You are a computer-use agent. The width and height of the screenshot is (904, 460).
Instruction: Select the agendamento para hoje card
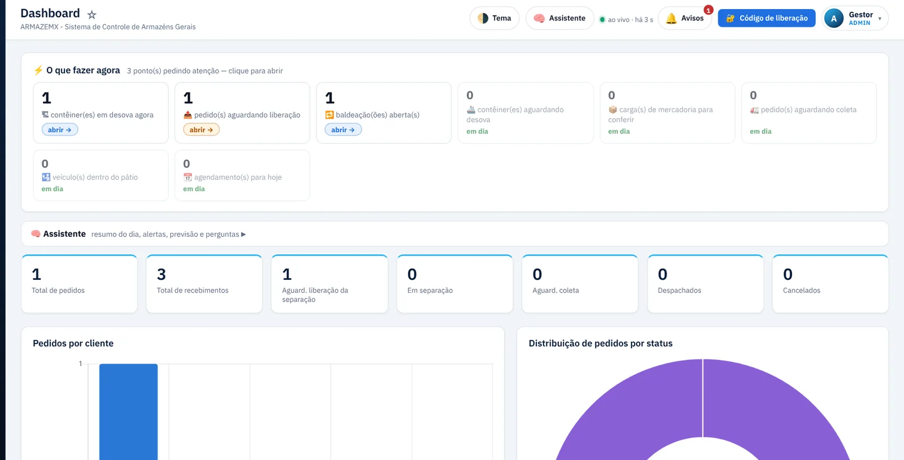tap(242, 175)
